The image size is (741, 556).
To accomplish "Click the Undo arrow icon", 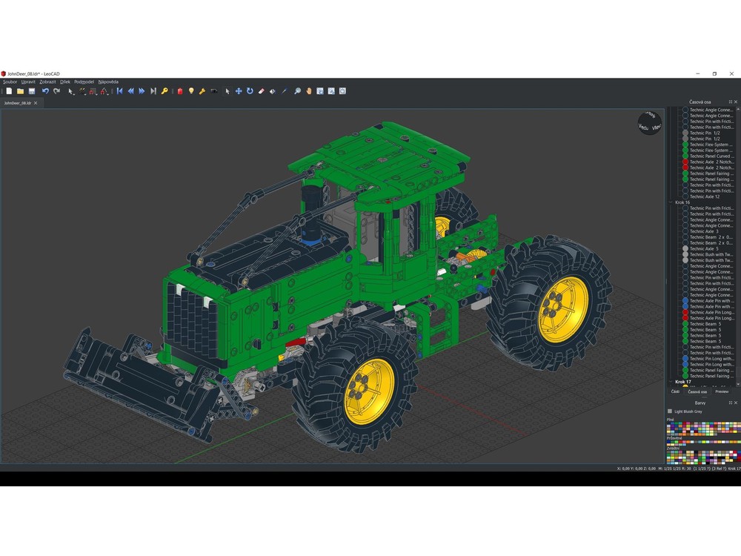I will pyautogui.click(x=45, y=90).
